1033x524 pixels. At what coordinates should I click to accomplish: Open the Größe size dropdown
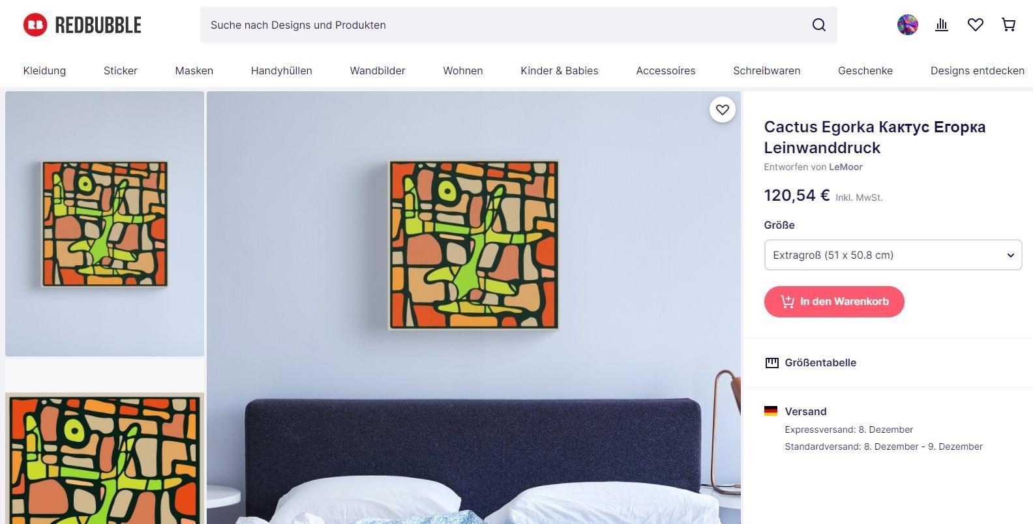[893, 255]
